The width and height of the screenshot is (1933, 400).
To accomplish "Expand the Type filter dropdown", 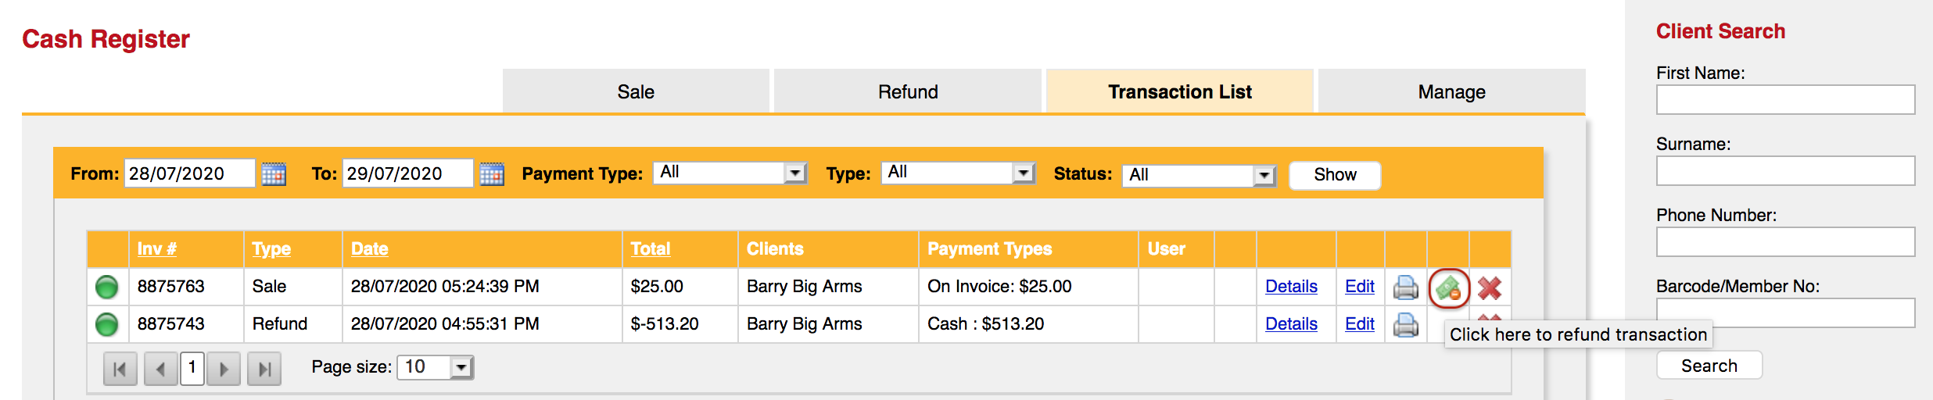I will (1024, 173).
